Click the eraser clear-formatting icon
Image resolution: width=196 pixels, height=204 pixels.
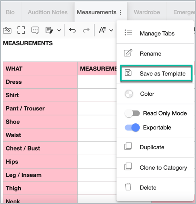[7, 30]
